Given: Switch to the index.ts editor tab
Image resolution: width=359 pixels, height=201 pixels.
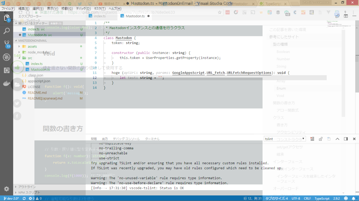Looking at the screenshot, I should point(100,16).
